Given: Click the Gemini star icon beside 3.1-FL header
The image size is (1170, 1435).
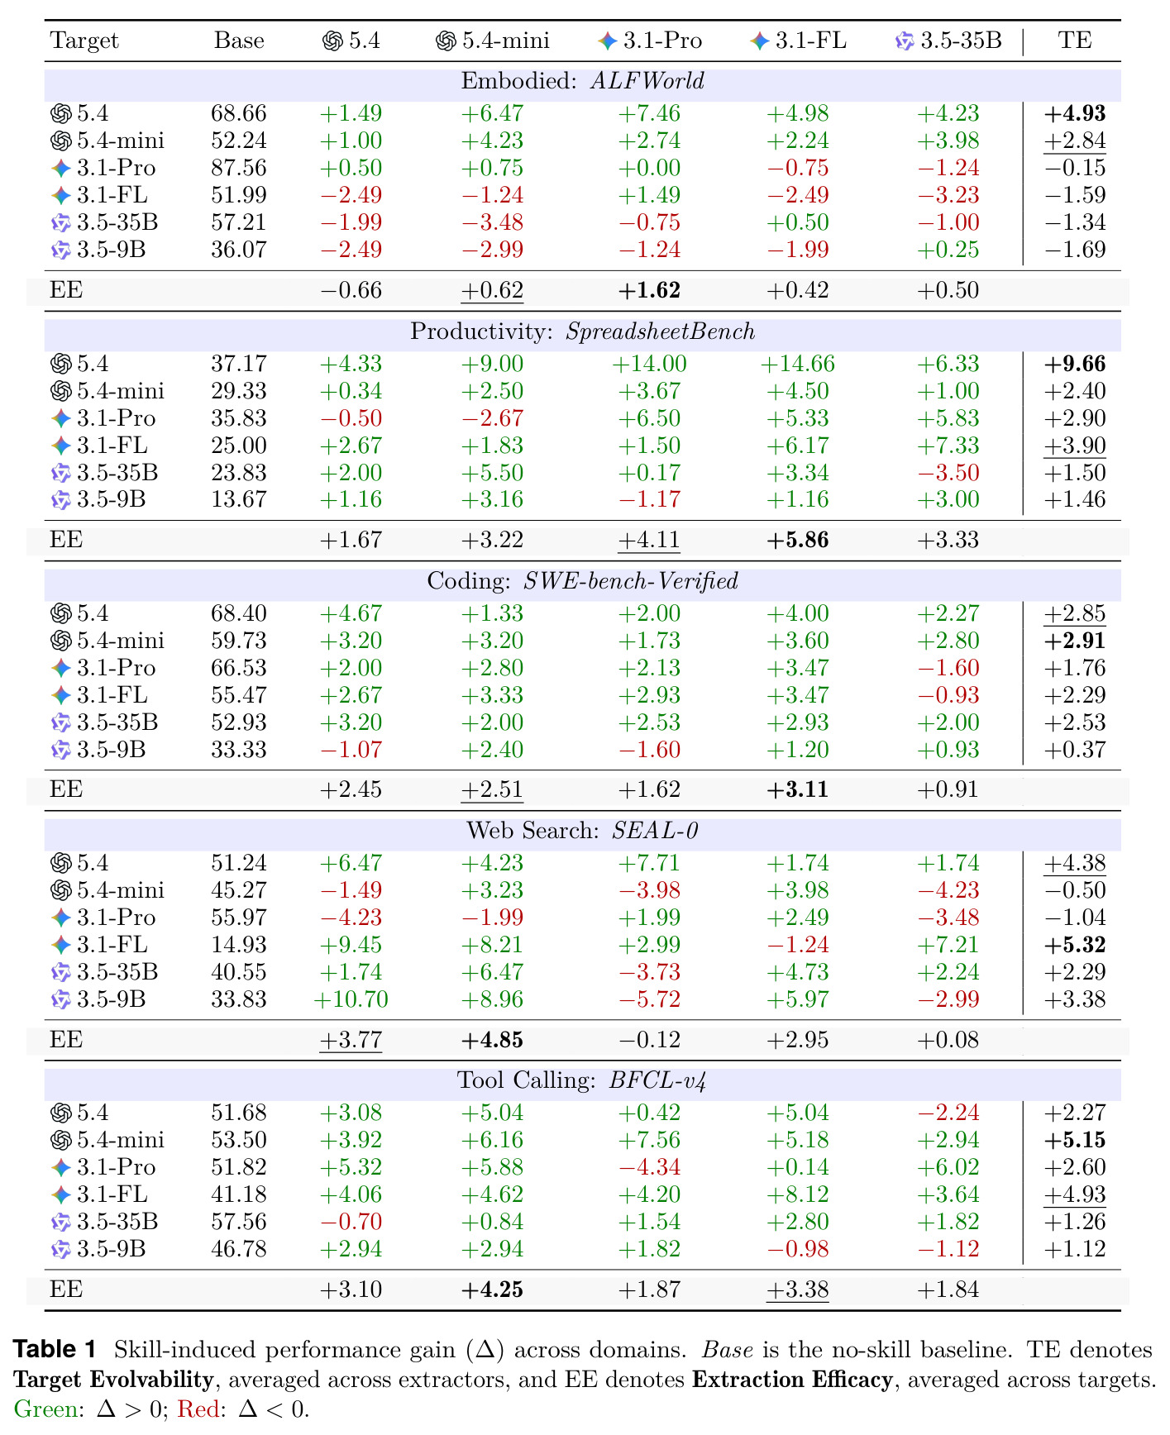Looking at the screenshot, I should tap(759, 41).
